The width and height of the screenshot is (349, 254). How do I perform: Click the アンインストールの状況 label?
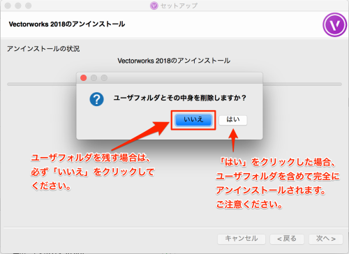click(43, 49)
